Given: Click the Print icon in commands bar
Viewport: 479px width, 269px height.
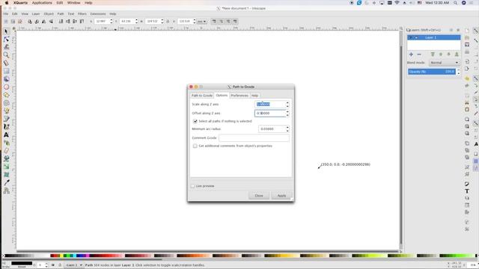Looking at the screenshot, I should [x=467, y=52].
